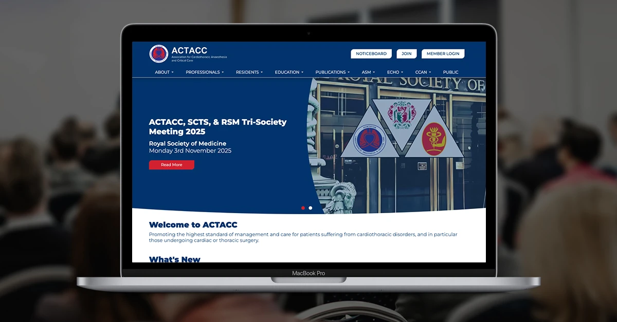Open the RESIDENTS dropdown menu

point(249,72)
